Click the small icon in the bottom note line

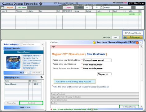[x=92, y=109]
